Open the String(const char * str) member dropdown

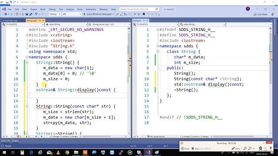(109, 24)
